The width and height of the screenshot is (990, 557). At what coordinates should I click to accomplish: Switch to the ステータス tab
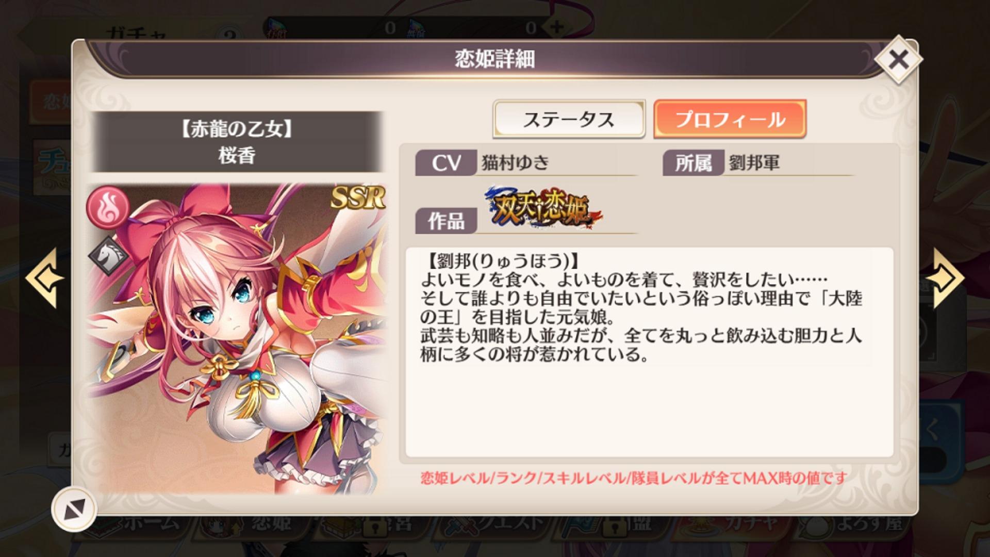[x=569, y=119]
